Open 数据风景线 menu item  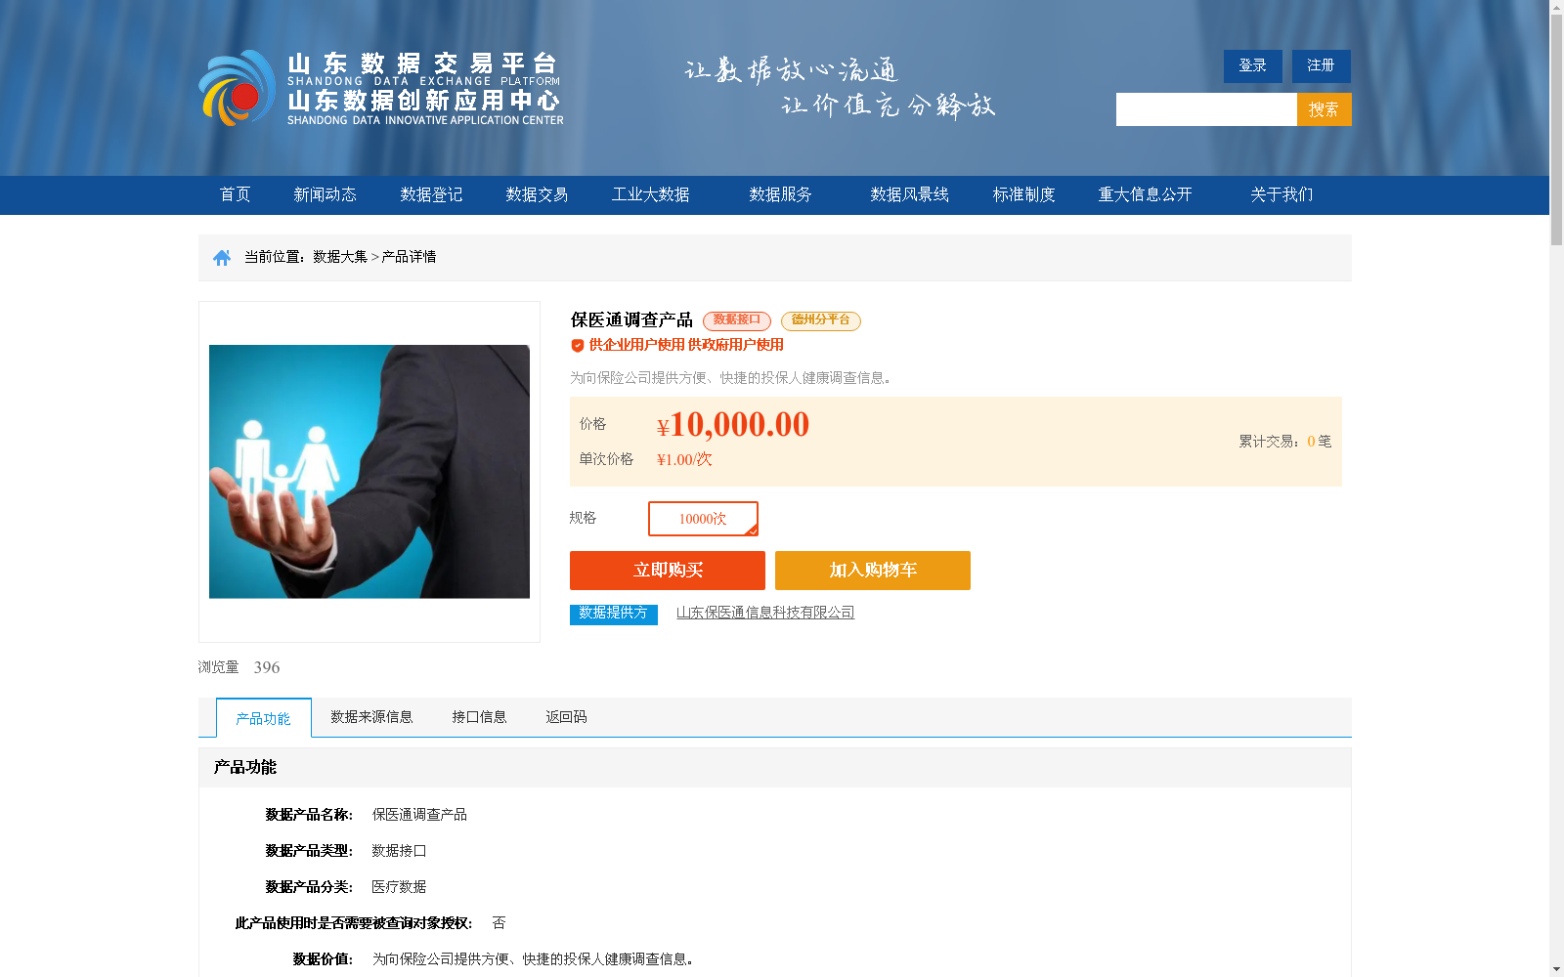909,194
